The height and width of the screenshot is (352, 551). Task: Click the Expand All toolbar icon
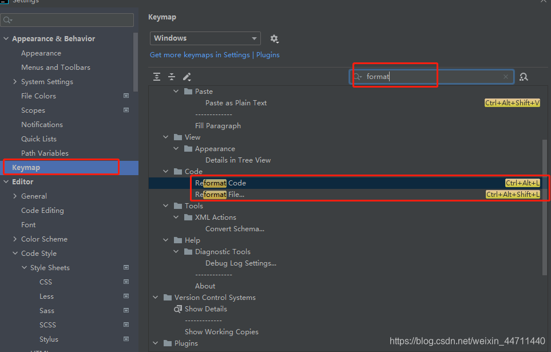pos(157,77)
